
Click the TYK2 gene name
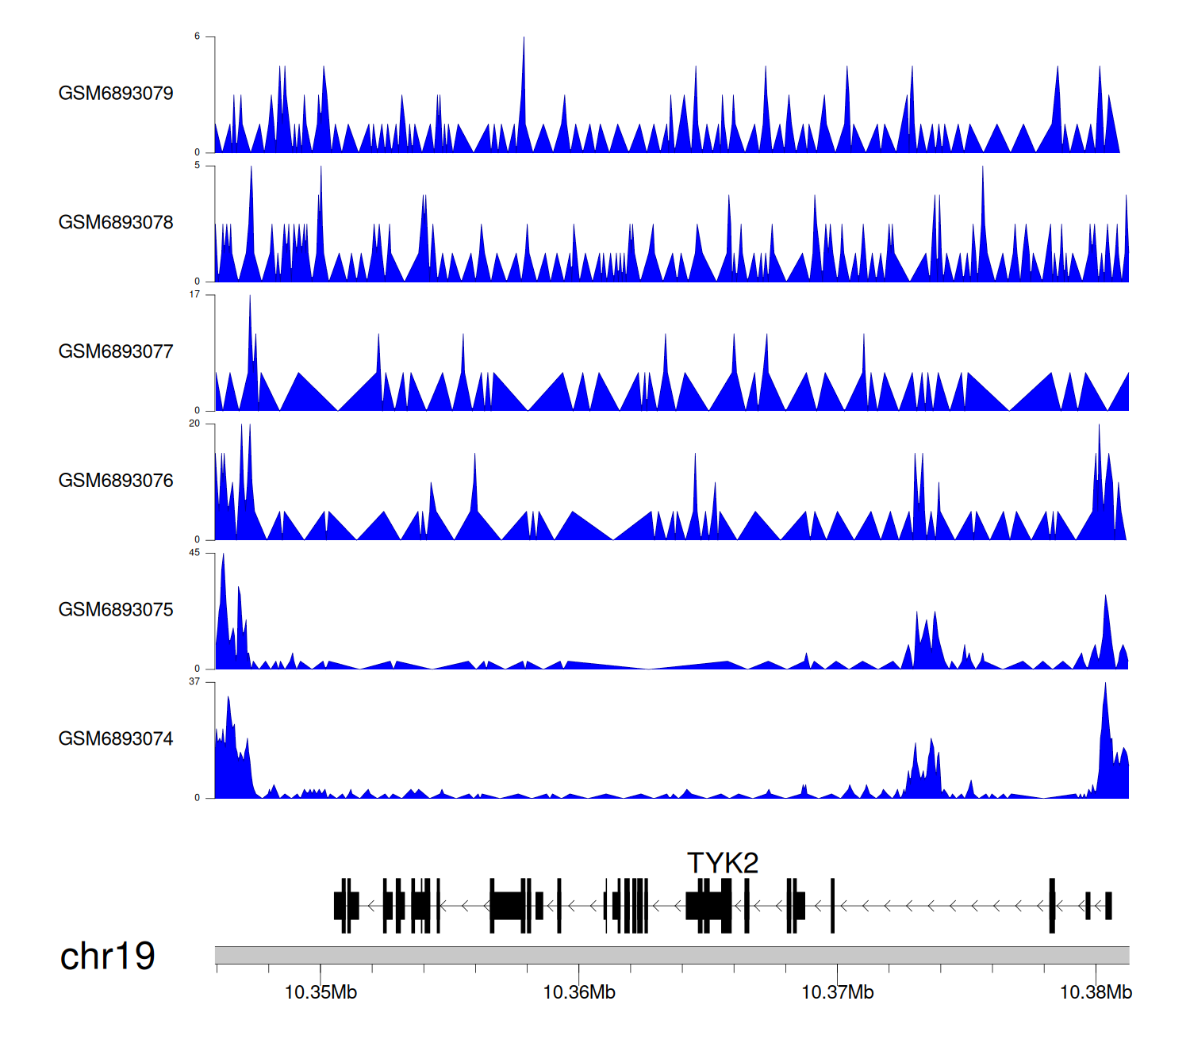[722, 863]
